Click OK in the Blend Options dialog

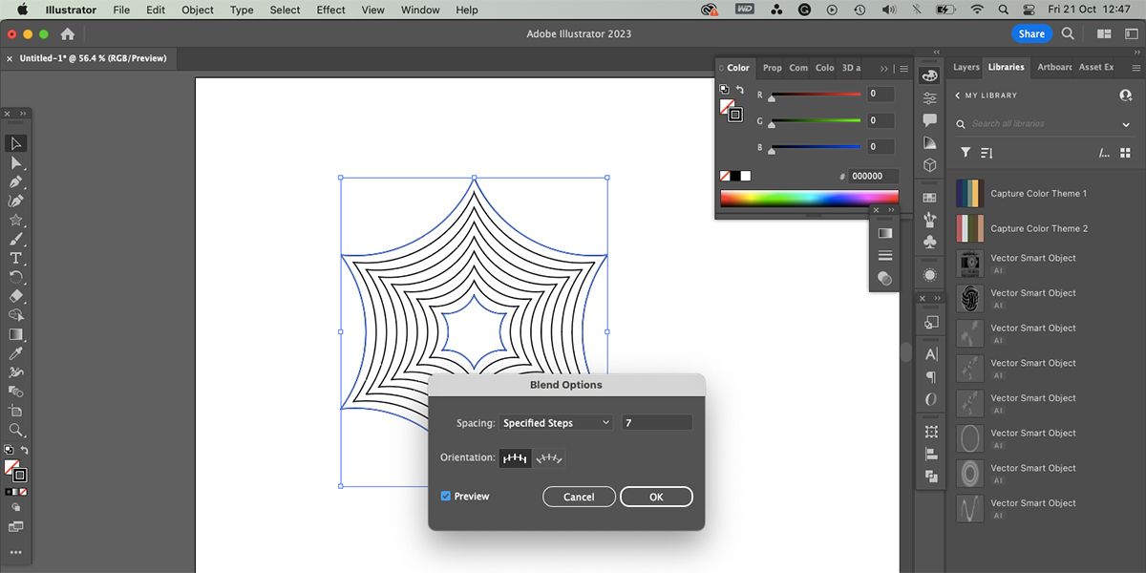[656, 497]
